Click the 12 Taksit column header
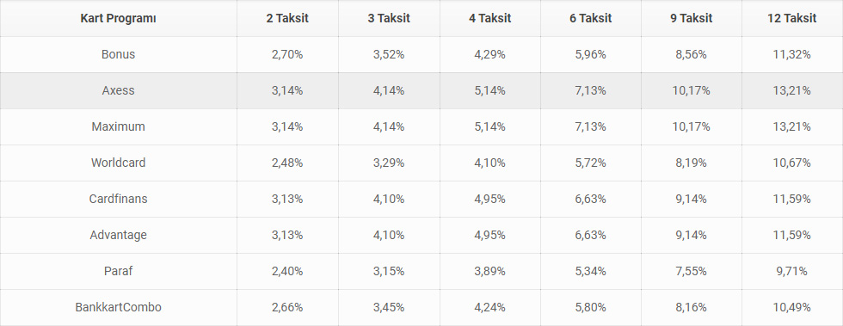The height and width of the screenshot is (326, 843). coord(792,18)
